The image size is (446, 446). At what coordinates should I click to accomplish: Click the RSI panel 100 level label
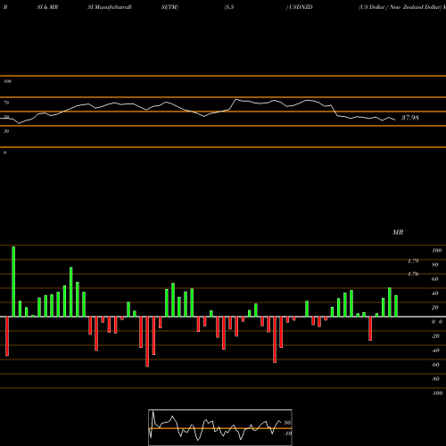click(7, 81)
